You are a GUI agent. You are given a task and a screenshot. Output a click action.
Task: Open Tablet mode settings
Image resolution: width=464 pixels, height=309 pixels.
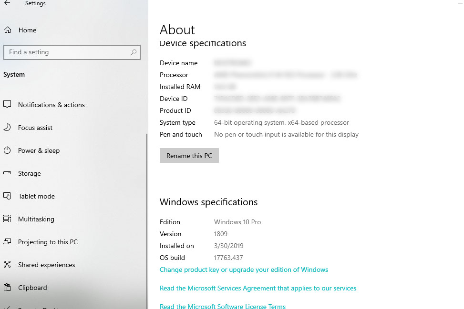pos(36,196)
